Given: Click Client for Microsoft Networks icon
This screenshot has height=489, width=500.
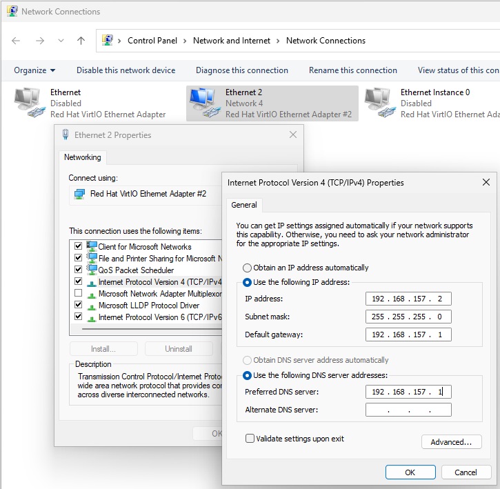Looking at the screenshot, I should [x=92, y=246].
